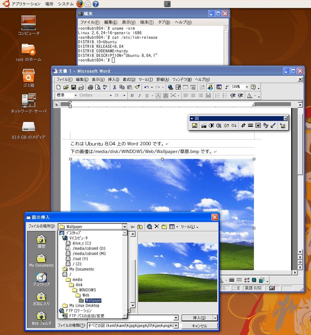Toggle numbered list formatting
Viewport: 311px width, 335px height.
pyautogui.click(x=218, y=95)
